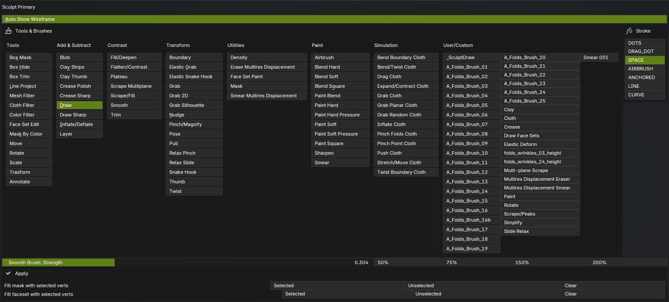This screenshot has height=302, width=669.
Task: Click the Stroke curve icon
Action: point(629,31)
